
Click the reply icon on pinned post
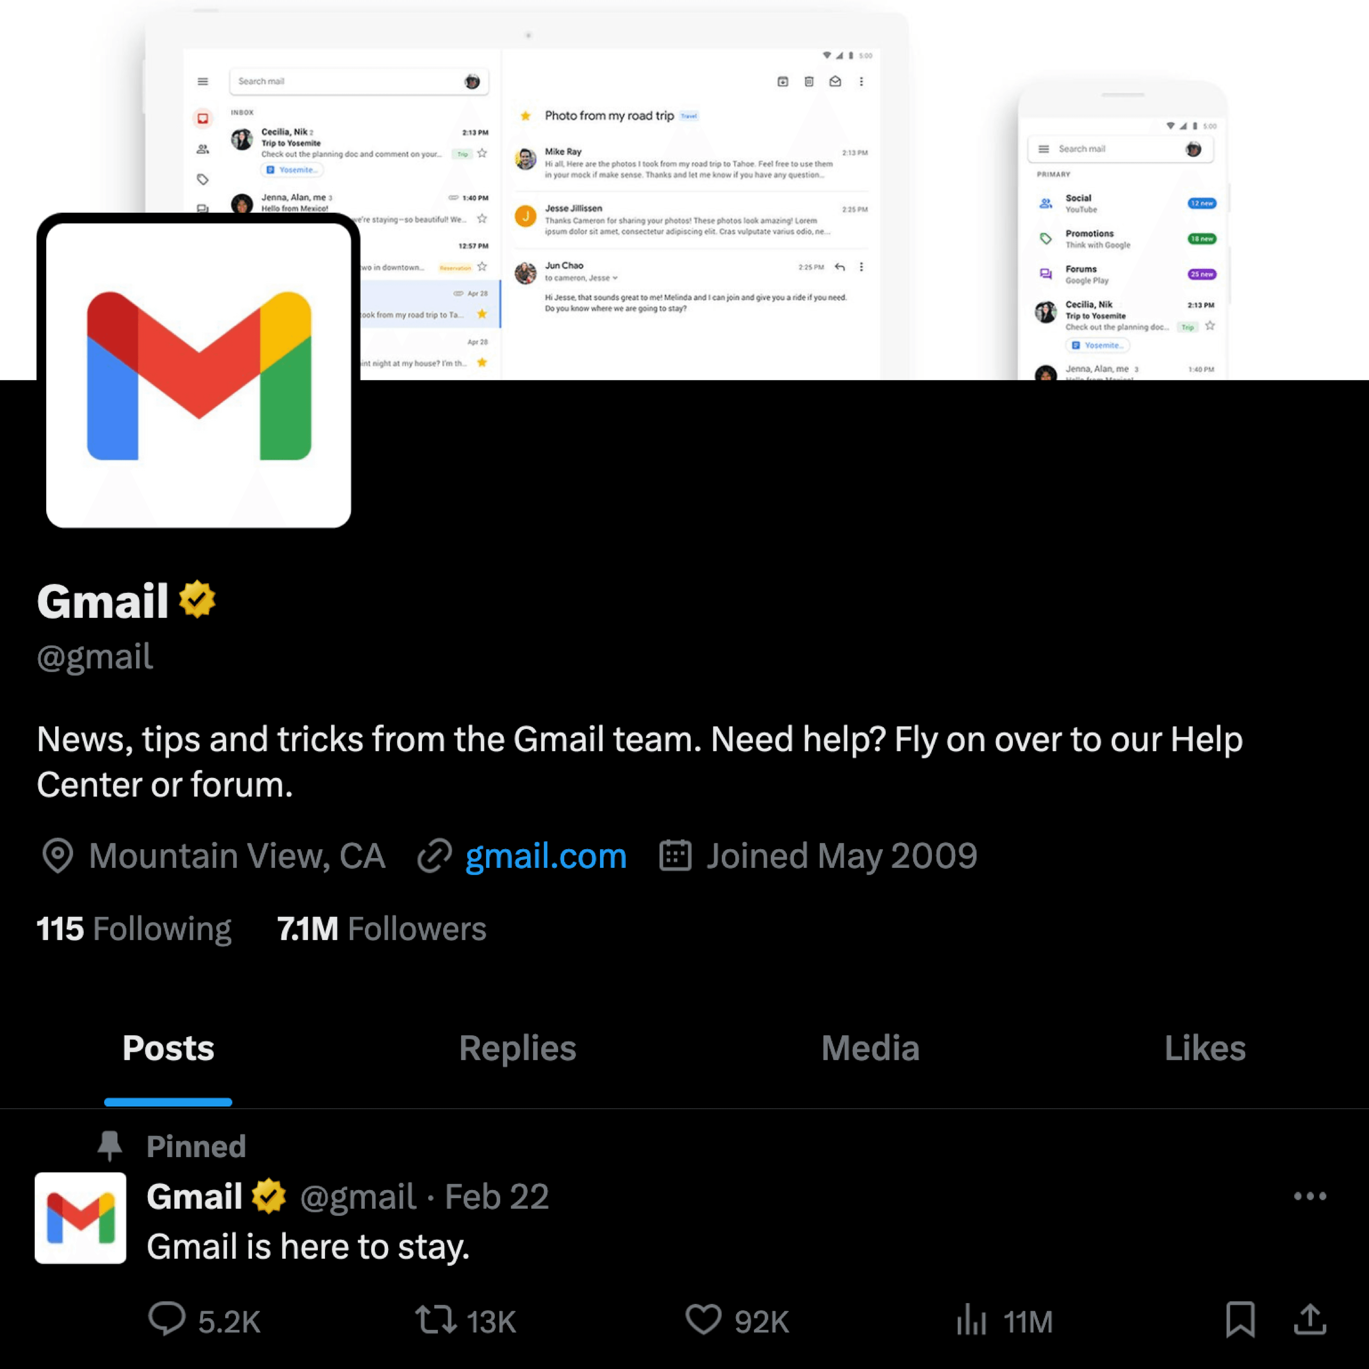pyautogui.click(x=167, y=1319)
